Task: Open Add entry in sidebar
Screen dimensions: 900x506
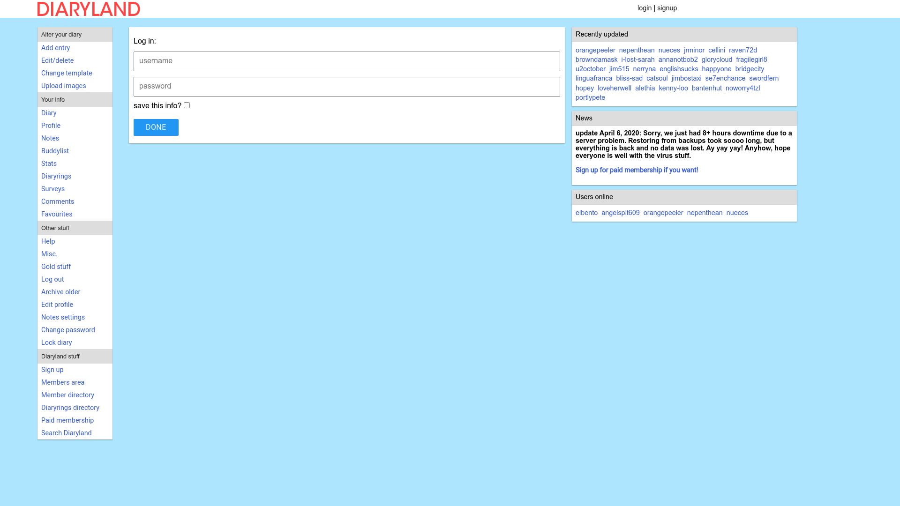Action: (x=55, y=48)
